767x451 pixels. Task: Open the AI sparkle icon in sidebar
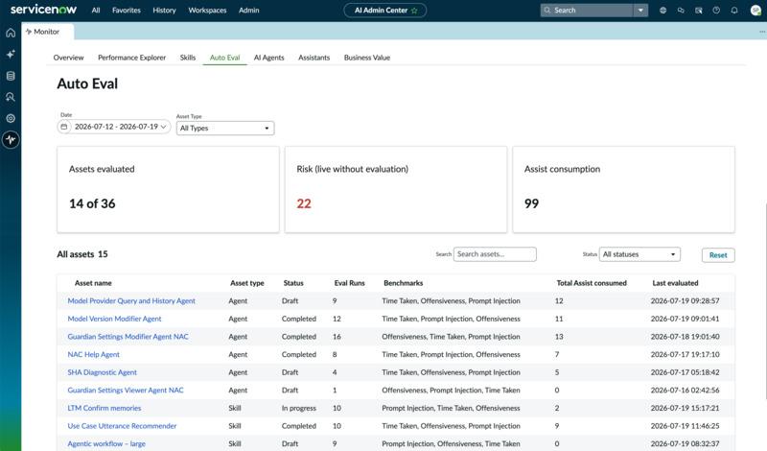[x=11, y=54]
